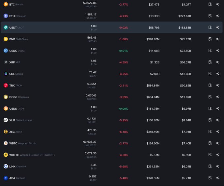The height and width of the screenshot is (186, 224).
Task: Click the WBTC Wrapped Bitcoin name
Action: (x=23, y=143)
